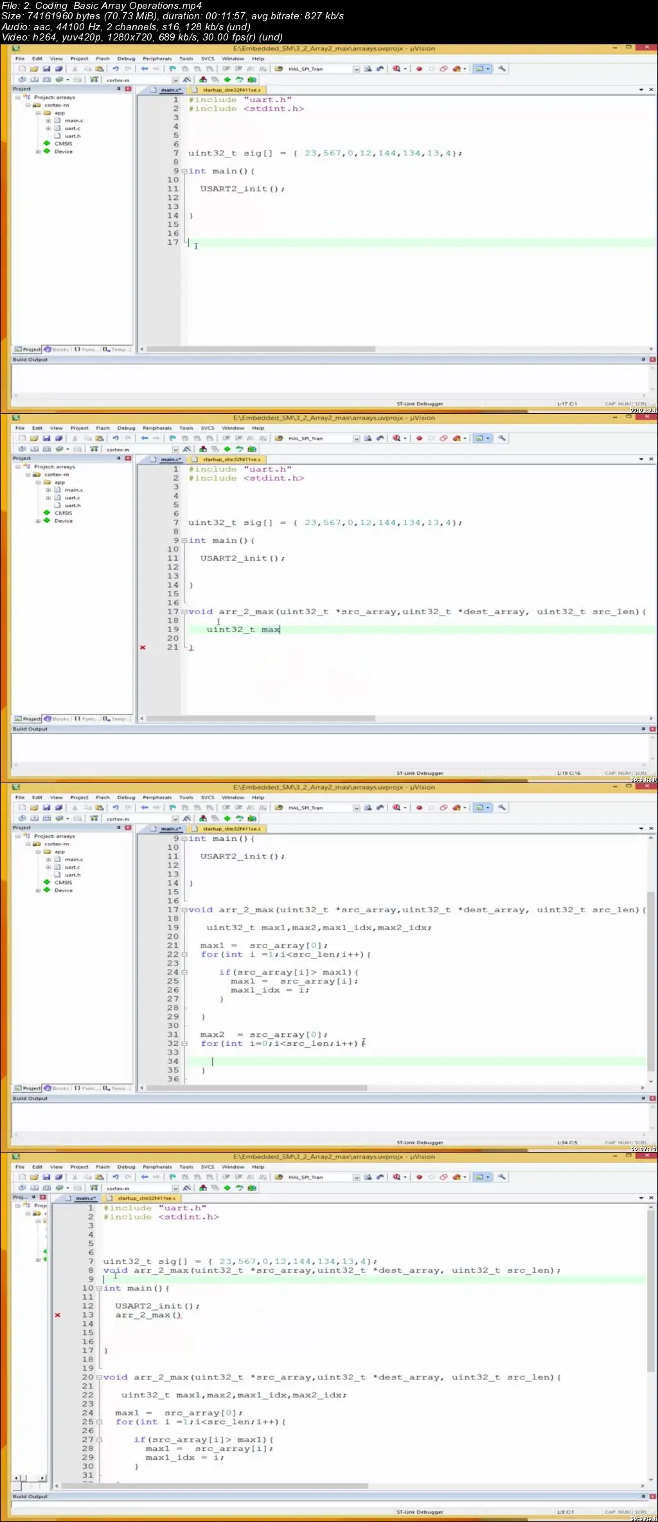This screenshot has width=658, height=1522.
Task: Pin the Project panel in the first frame
Action: point(119,89)
